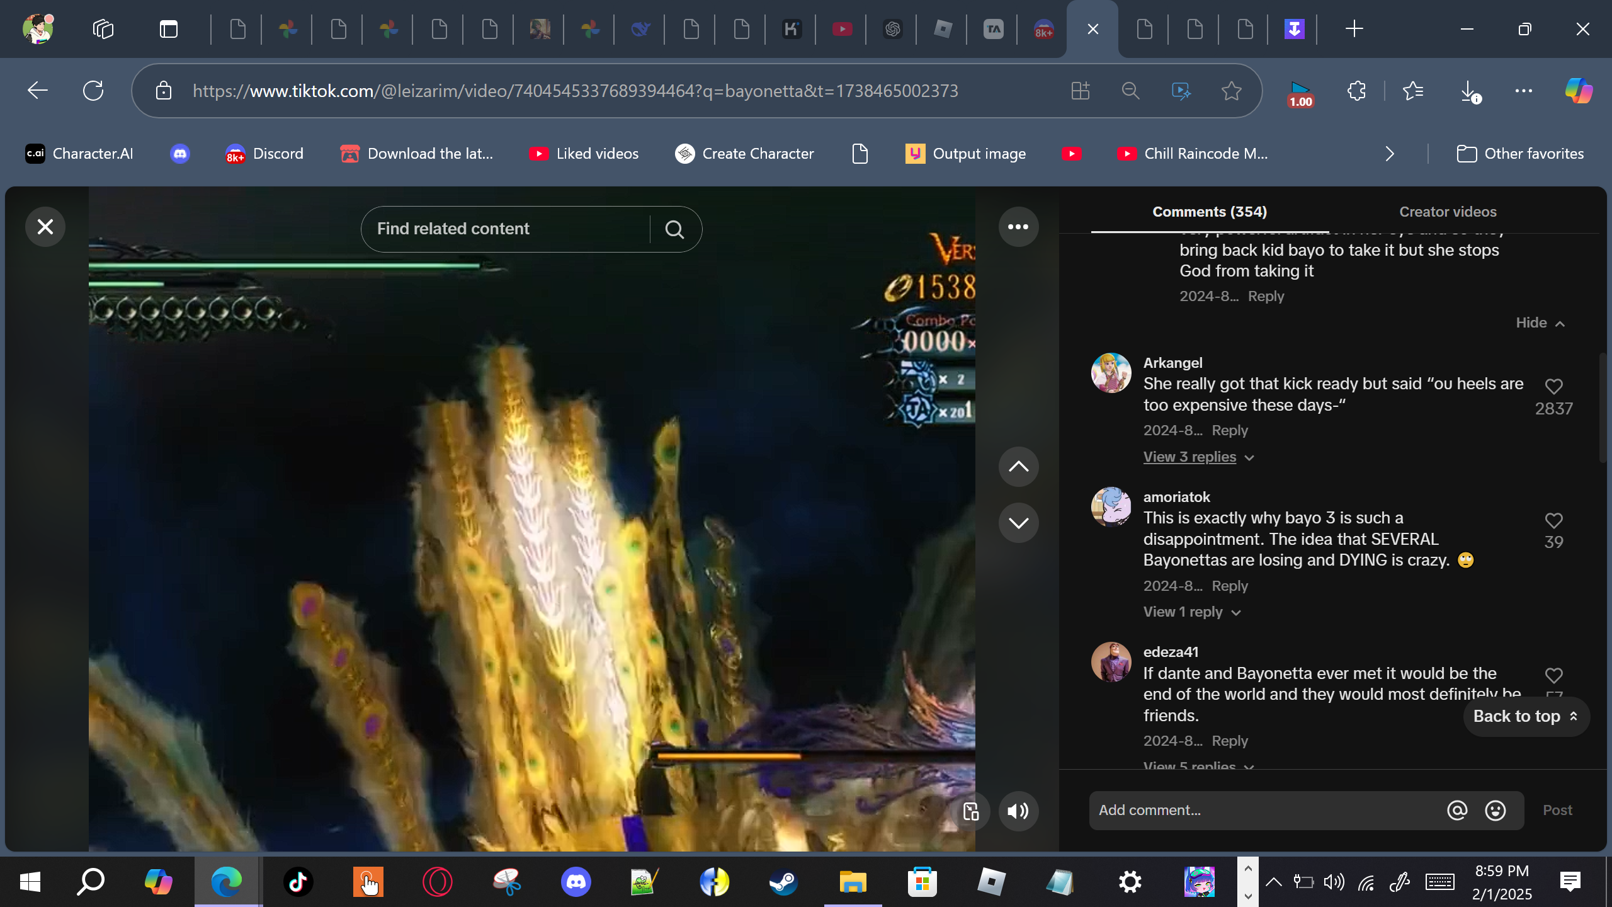Open TikTok app from the taskbar
The image size is (1612, 907).
tap(298, 882)
